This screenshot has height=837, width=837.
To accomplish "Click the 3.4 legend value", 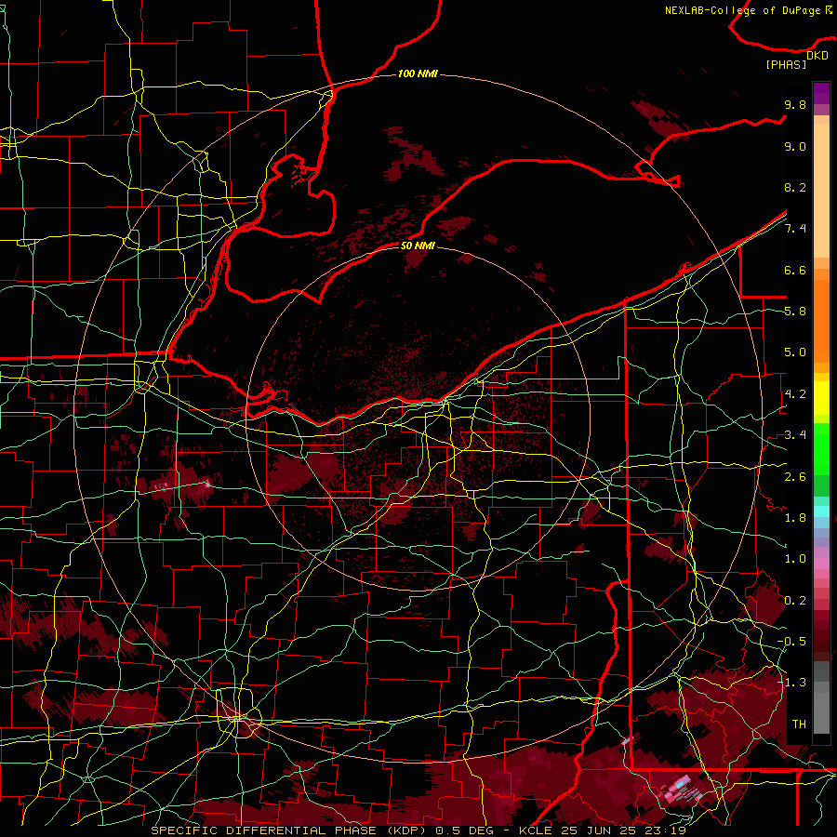I will pyautogui.click(x=795, y=435).
